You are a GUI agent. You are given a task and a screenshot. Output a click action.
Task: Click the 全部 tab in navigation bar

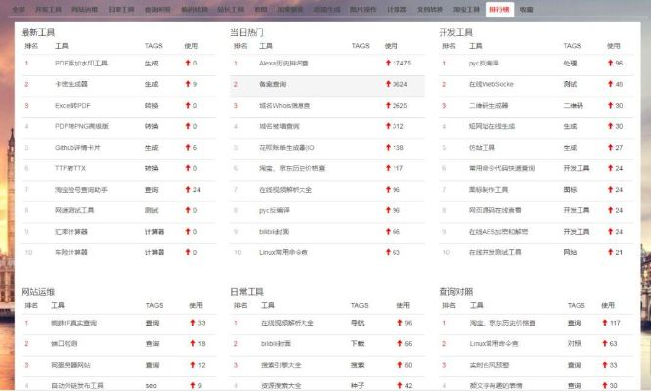pyautogui.click(x=19, y=8)
